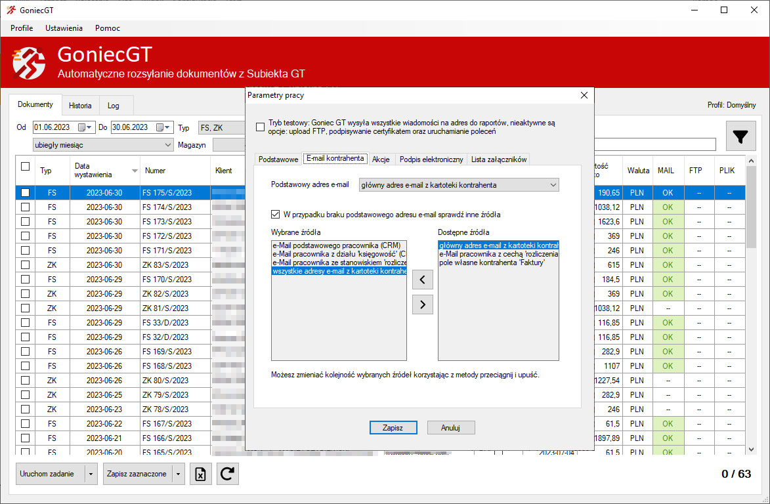This screenshot has width=770, height=504.
Task: Open the Profile menu
Action: coord(22,28)
